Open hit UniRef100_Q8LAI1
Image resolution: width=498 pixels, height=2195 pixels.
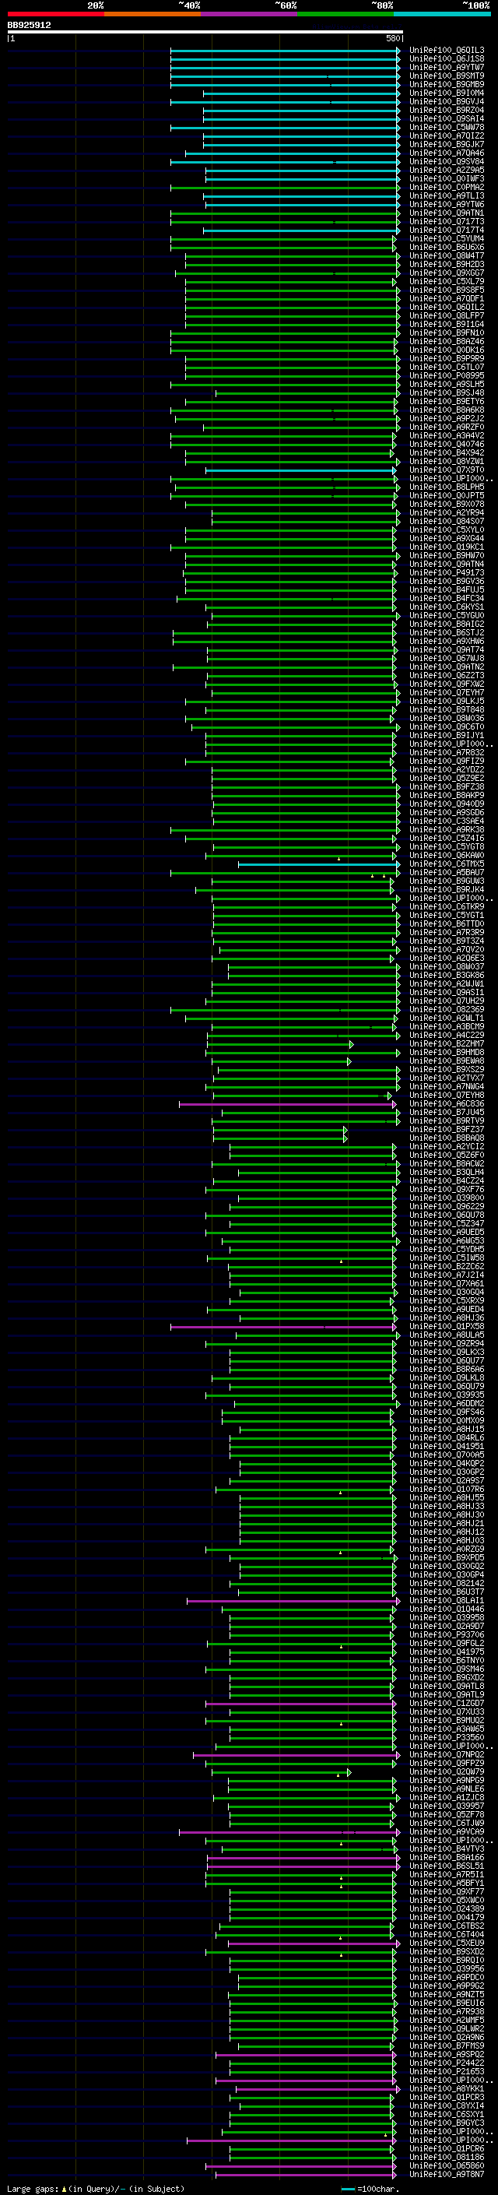[x=447, y=1602]
